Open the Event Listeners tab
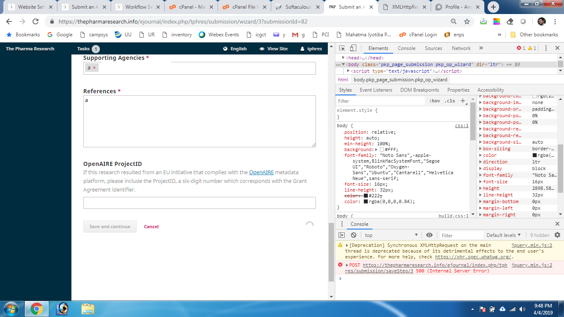The height and width of the screenshot is (317, 564). [x=376, y=90]
